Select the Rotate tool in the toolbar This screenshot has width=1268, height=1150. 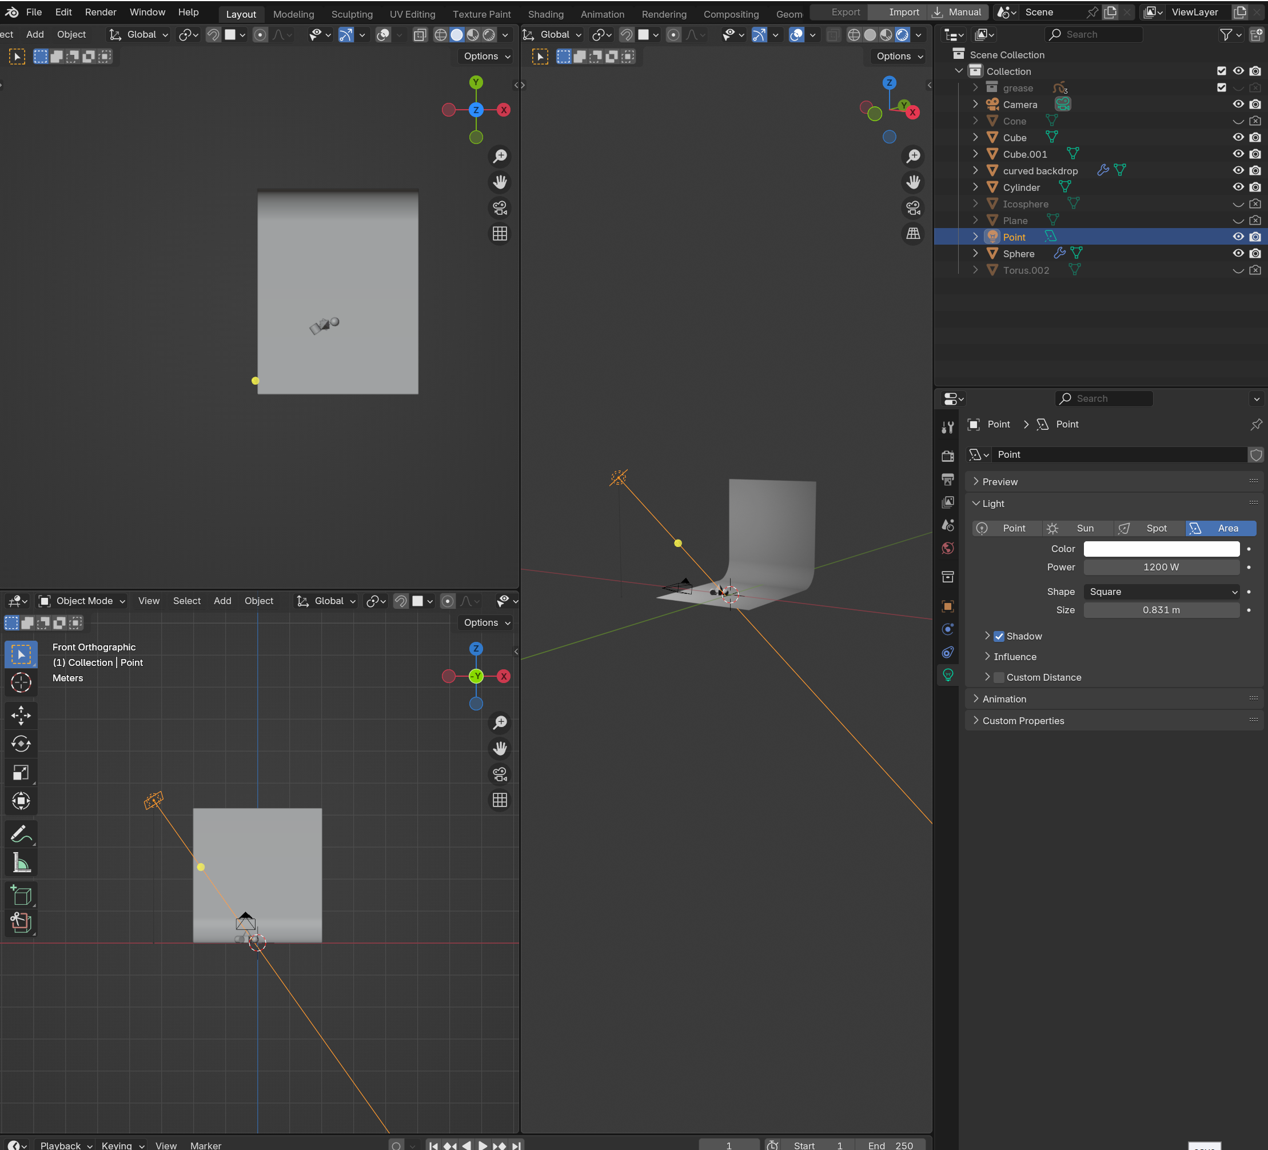[x=21, y=744]
